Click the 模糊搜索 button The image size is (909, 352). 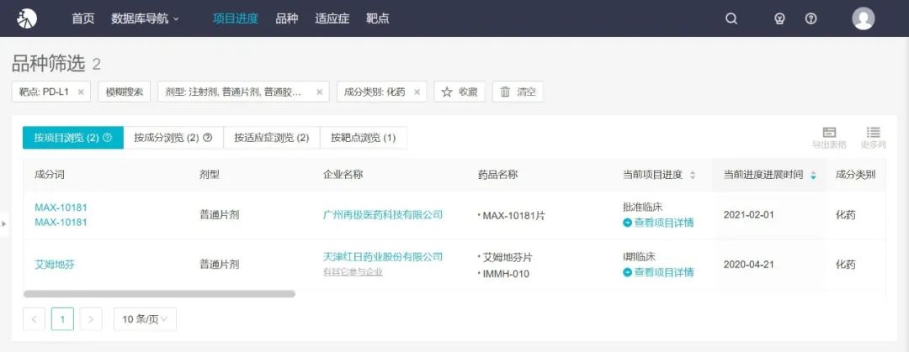point(125,92)
